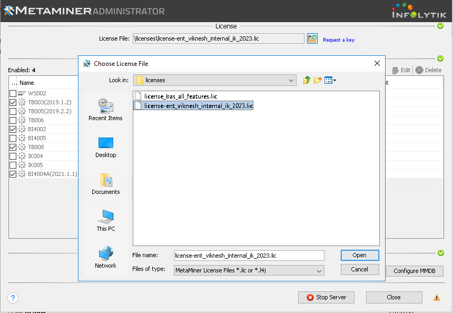Viewport: 453px width, 313px height.
Task: Click the Edit button
Action: click(401, 70)
